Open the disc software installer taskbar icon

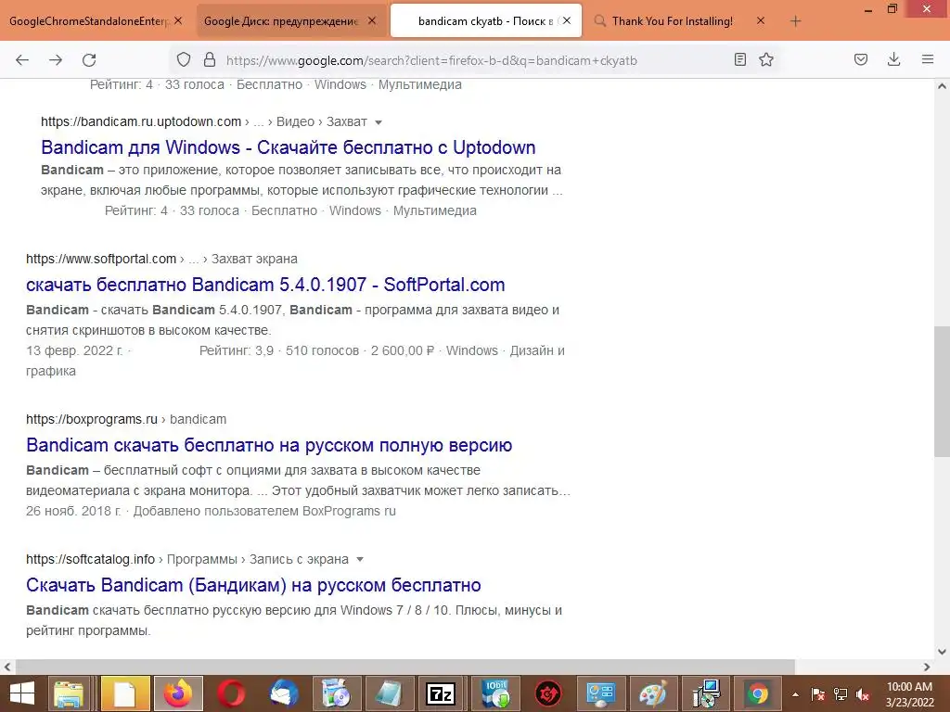[336, 693]
